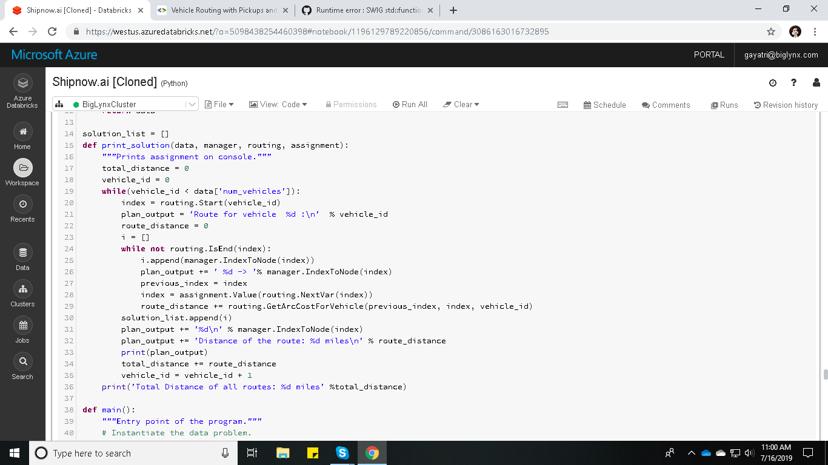The image size is (828, 465).
Task: Open the File dropdown menu
Action: [219, 104]
